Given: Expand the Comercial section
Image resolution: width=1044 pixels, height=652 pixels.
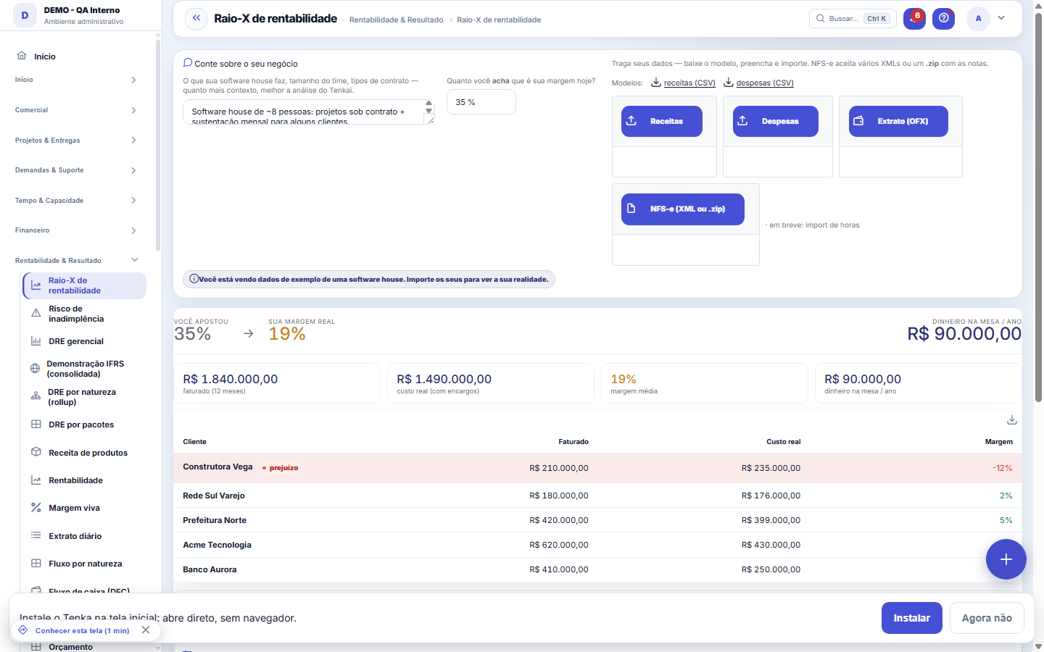Looking at the screenshot, I should [x=76, y=110].
